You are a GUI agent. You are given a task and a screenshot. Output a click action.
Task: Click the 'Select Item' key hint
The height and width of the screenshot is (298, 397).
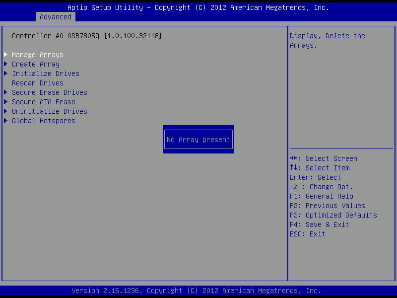click(x=320, y=168)
